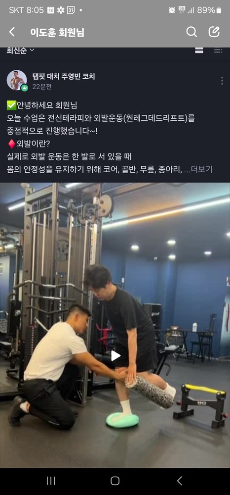Open coach profile picture

(x=17, y=80)
